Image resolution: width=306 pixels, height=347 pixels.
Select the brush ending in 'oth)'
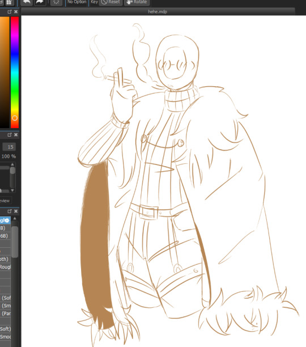pos(5,259)
